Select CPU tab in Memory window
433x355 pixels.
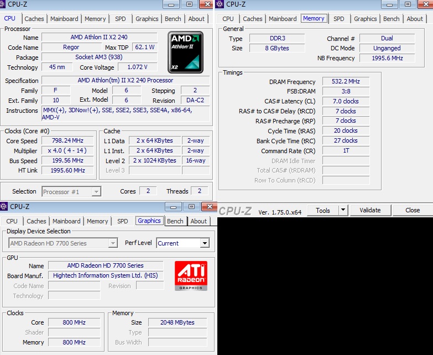pos(228,19)
